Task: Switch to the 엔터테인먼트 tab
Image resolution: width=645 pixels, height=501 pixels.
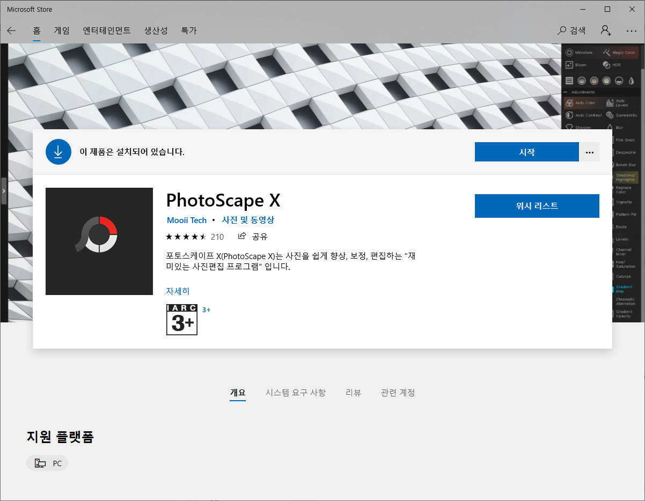Action: click(x=107, y=31)
